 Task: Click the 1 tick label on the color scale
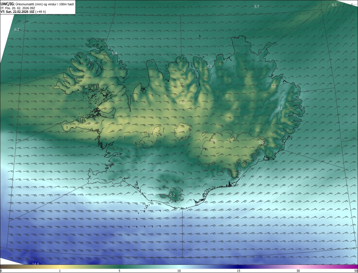60,271
